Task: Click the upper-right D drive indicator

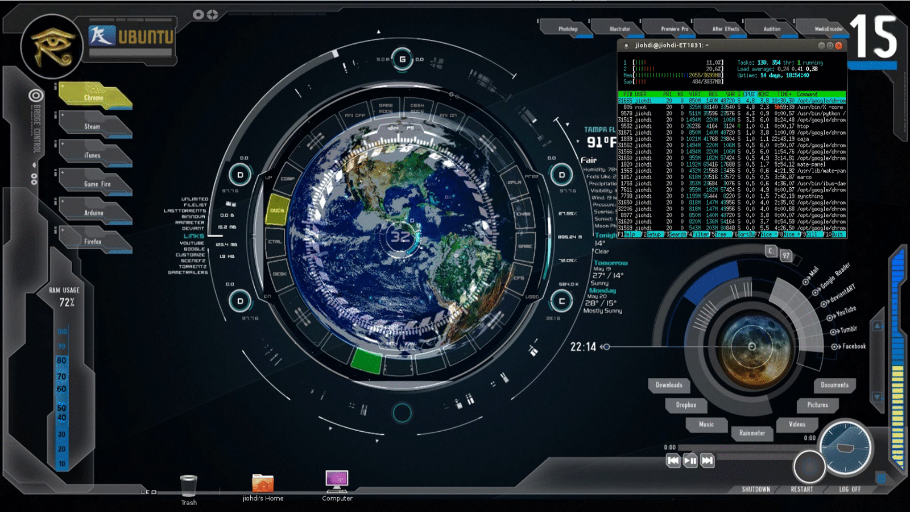Action: [x=562, y=175]
